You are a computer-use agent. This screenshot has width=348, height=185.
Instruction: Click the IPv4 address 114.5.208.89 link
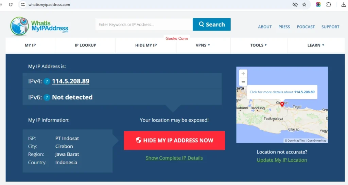pyautogui.click(x=71, y=81)
